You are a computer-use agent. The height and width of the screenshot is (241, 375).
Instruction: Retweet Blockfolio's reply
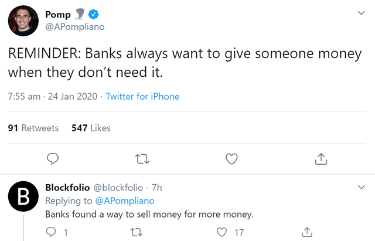pos(137,232)
